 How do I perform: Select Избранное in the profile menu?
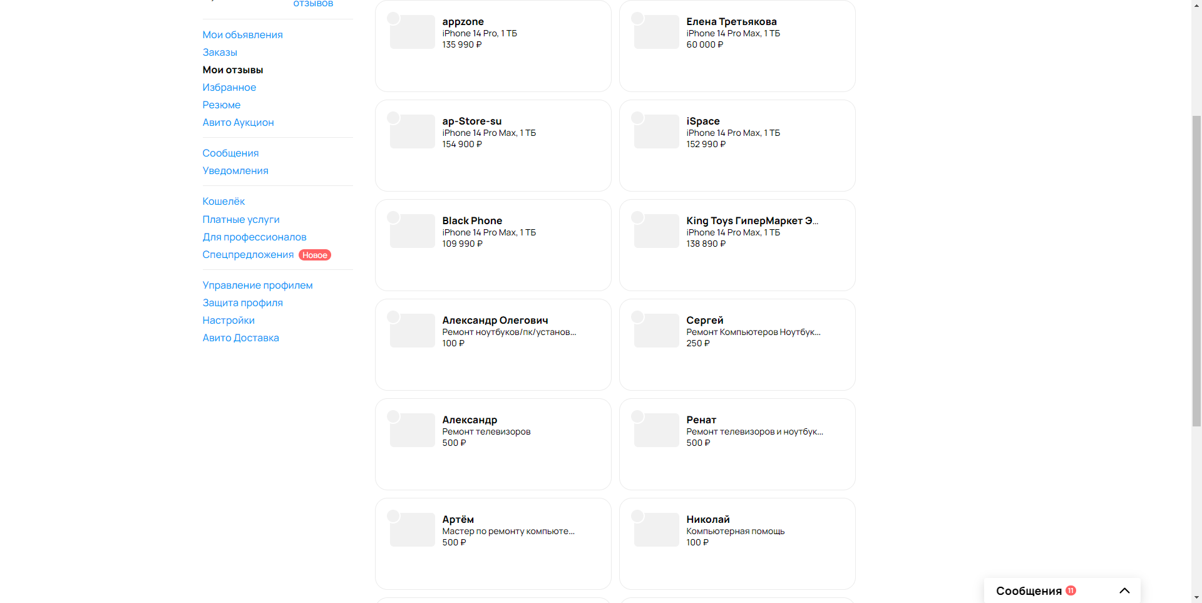229,88
